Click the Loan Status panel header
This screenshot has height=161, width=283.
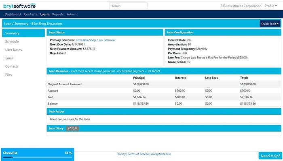(x=105, y=32)
